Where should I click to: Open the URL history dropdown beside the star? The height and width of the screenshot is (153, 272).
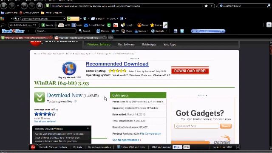(211, 6)
